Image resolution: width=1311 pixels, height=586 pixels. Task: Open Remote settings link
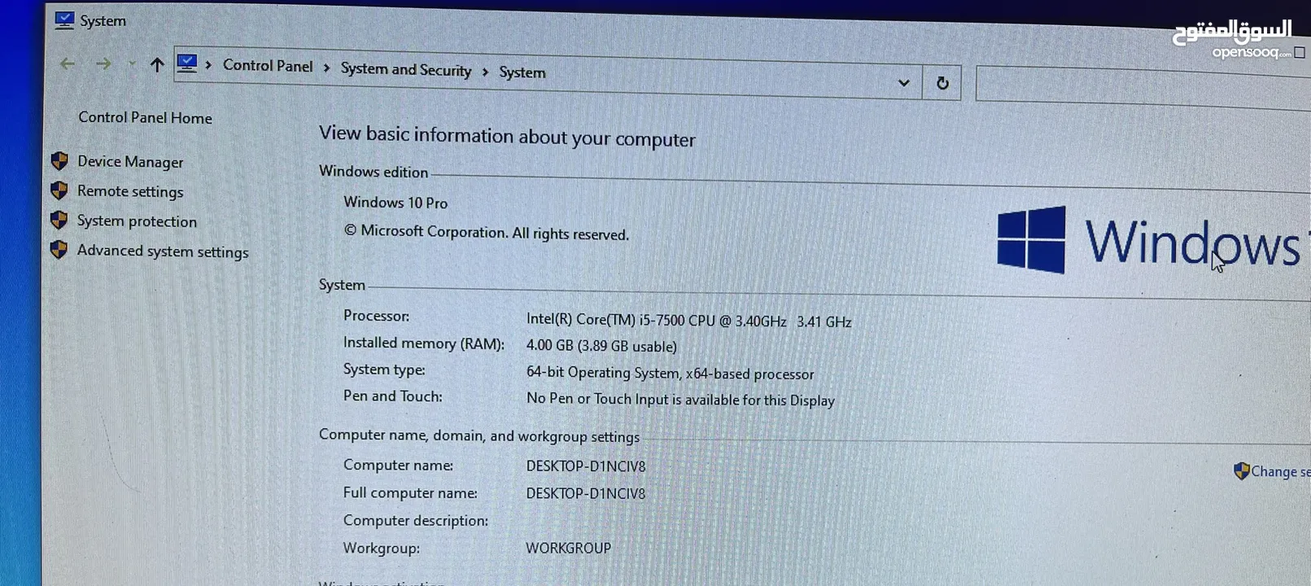pyautogui.click(x=130, y=191)
